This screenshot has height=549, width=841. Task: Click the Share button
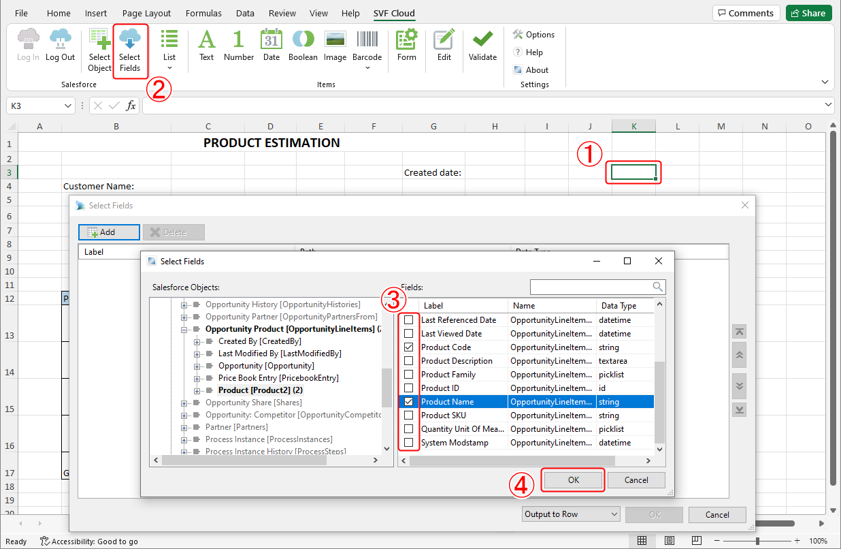(808, 13)
